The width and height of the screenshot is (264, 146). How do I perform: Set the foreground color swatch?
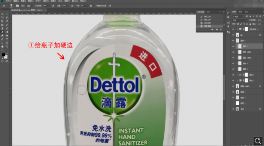3,55
